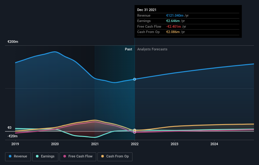Select the 2019 x-axis label

15,144
